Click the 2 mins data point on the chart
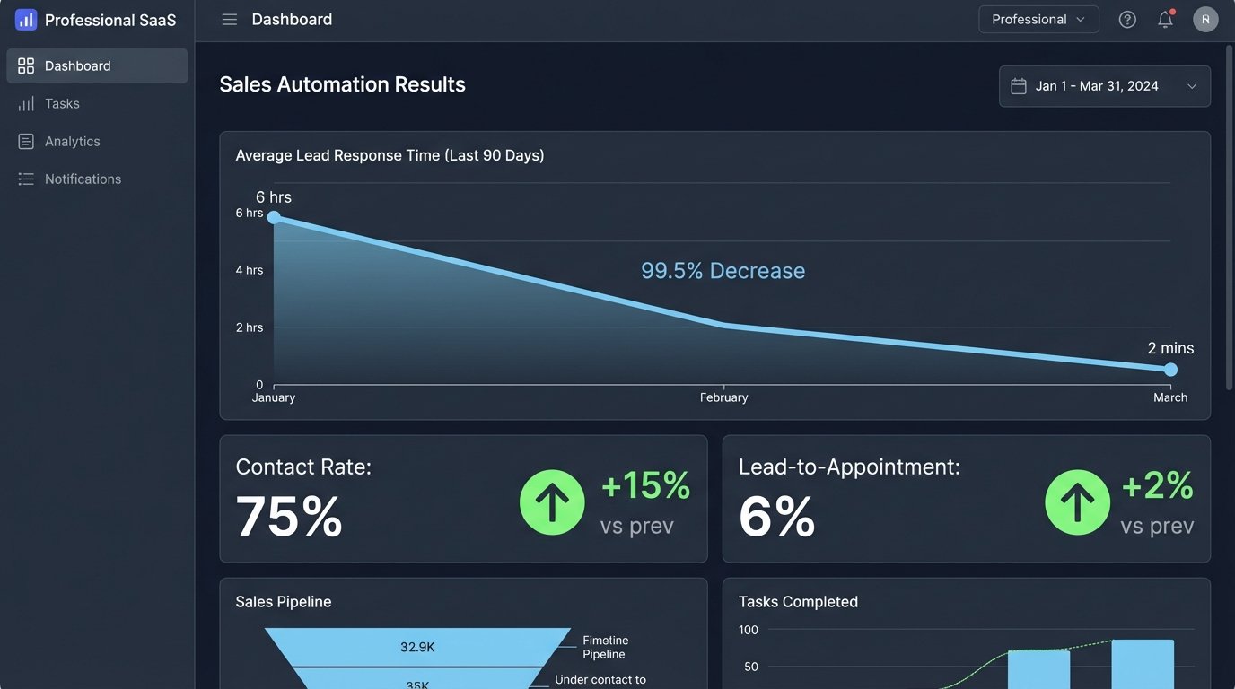The image size is (1235, 689). click(x=1170, y=369)
